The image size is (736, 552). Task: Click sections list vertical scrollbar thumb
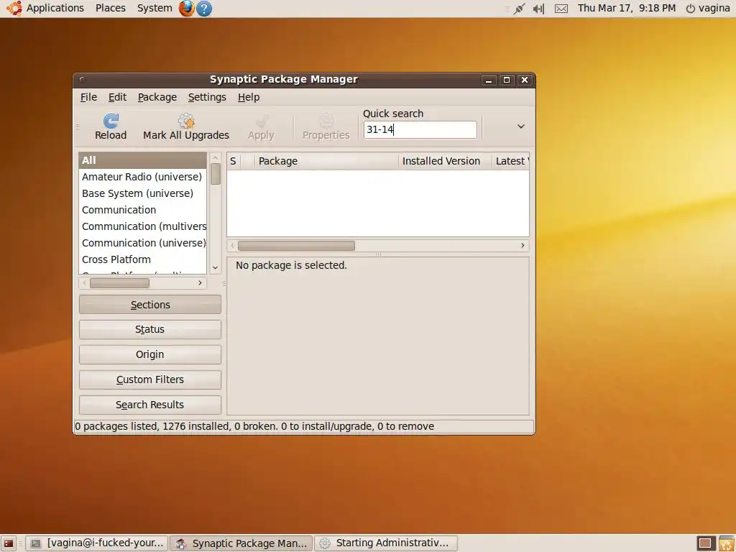pyautogui.click(x=216, y=174)
